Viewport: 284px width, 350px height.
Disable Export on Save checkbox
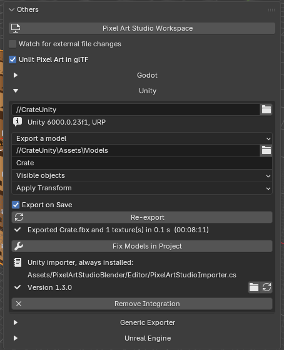(x=16, y=205)
